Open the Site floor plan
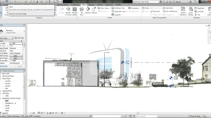 (x=7, y=88)
